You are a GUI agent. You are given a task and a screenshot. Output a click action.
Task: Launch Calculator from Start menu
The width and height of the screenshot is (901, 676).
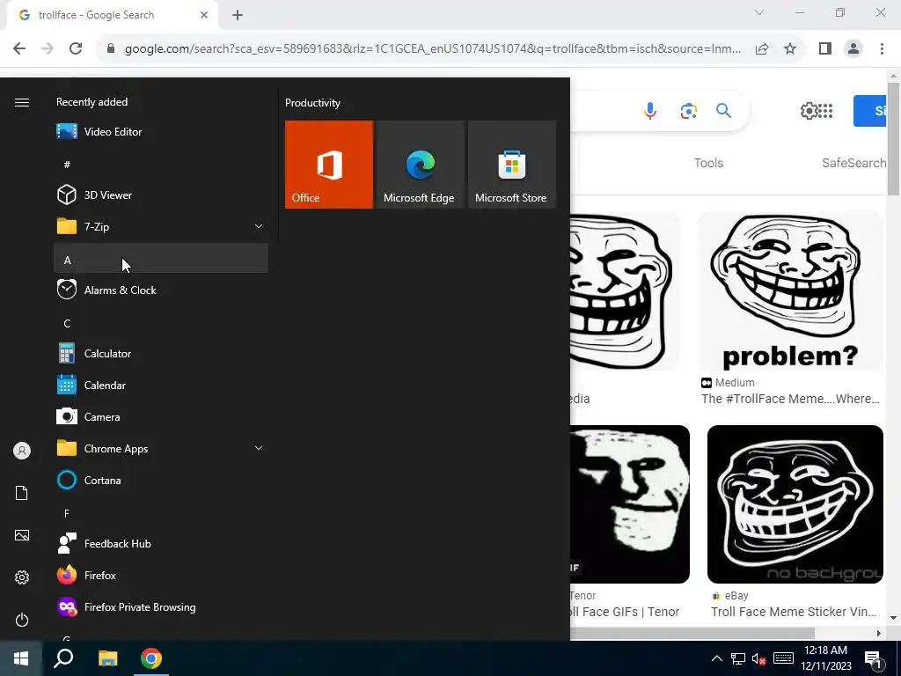point(161,354)
